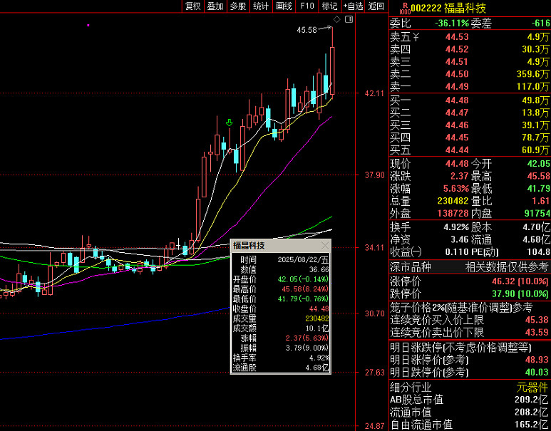Click the R1000 badge beside the stock code
The width and height of the screenshot is (551, 431).
click(x=404, y=8)
